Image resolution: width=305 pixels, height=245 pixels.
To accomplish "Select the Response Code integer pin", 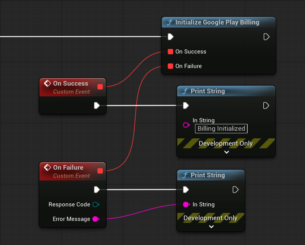I will pos(96,204).
